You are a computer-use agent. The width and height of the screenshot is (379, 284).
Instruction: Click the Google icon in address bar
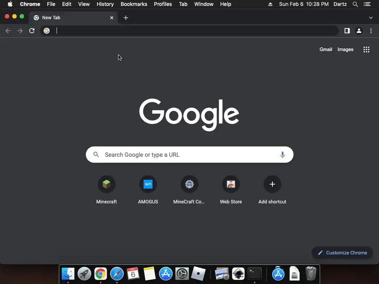(47, 31)
